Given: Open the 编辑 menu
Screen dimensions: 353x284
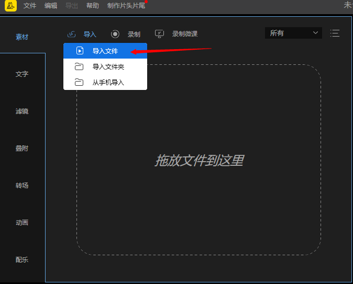Looking at the screenshot, I should [51, 6].
